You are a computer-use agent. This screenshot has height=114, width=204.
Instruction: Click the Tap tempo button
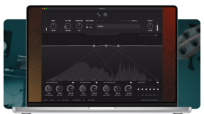(58, 100)
